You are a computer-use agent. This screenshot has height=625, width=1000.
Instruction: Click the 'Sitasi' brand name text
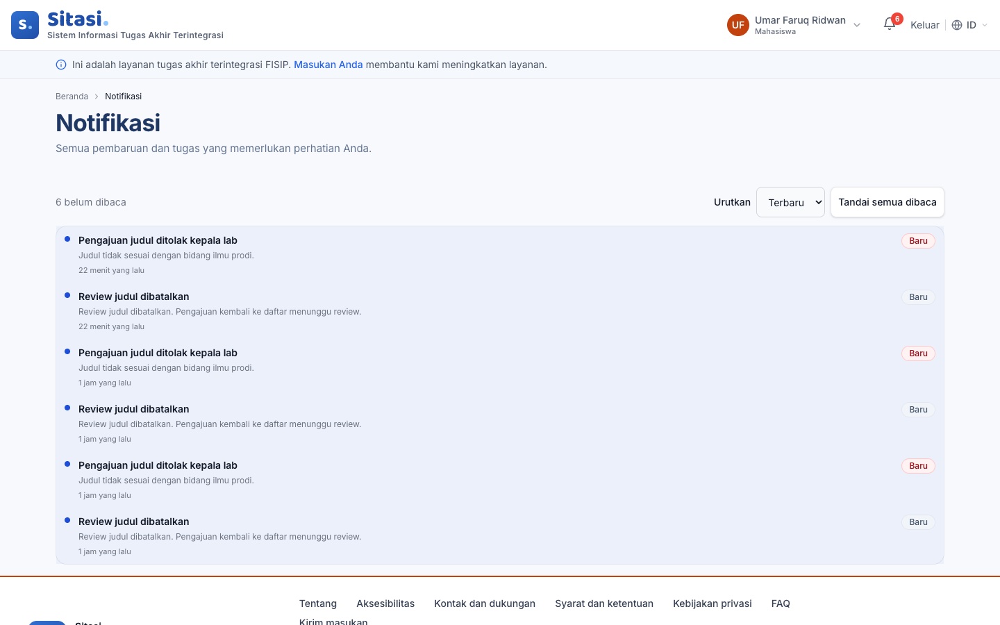[78, 19]
